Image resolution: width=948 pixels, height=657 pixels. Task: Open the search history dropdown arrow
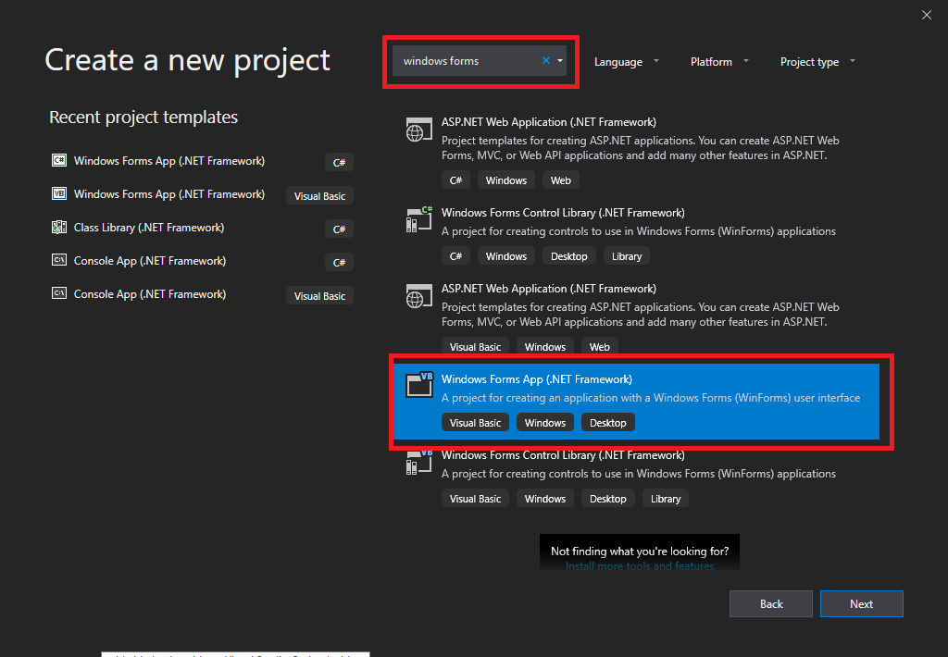[x=560, y=60]
